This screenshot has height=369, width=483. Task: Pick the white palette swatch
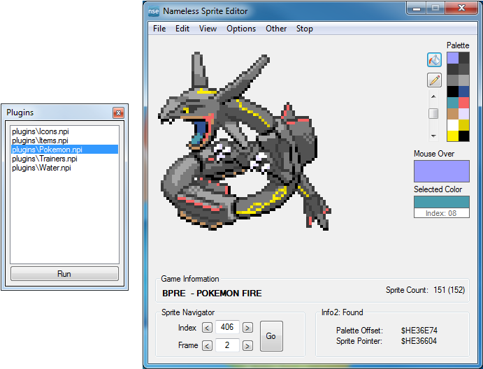pos(452,124)
